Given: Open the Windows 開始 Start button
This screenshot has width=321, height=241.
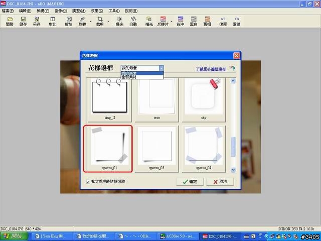Looking at the screenshot, I should (14, 236).
